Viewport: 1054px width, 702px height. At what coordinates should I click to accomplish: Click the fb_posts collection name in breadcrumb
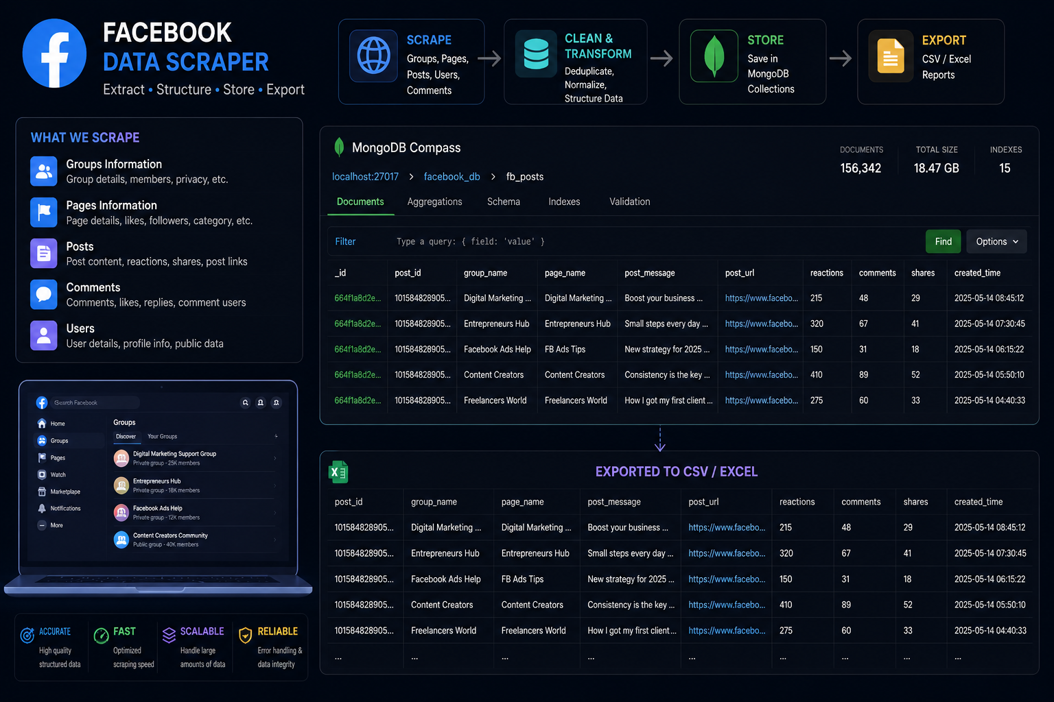click(x=525, y=176)
